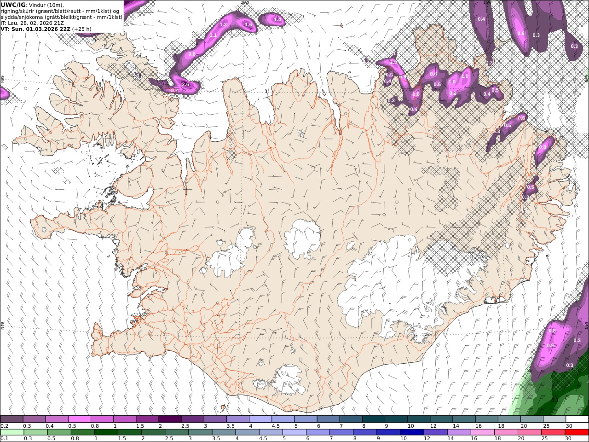This screenshot has height=442, width=589.
Task: Pick the light lavender snow swatch between 4 and 4.5
Action: (260, 419)
